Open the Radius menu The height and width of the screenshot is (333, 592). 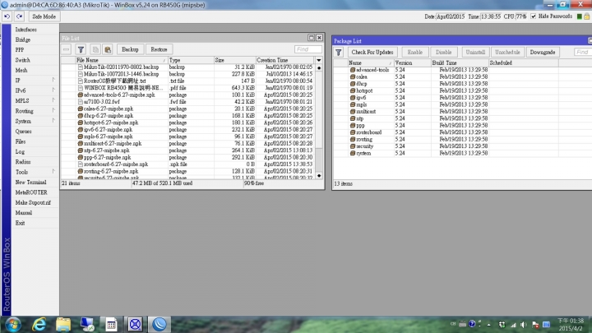(23, 162)
